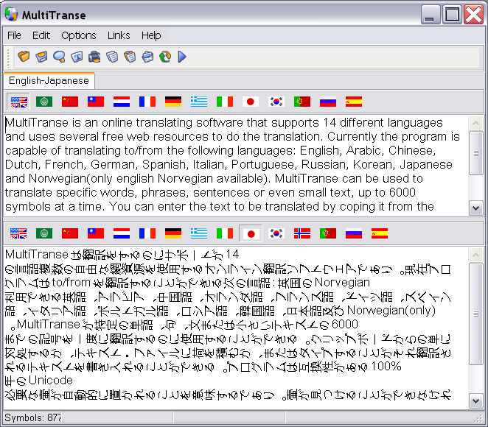Choose German flag in target language row

click(173, 233)
